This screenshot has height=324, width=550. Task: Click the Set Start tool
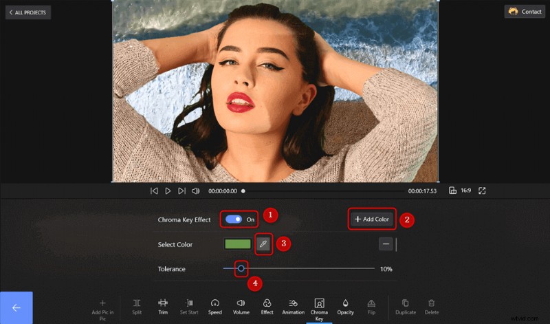pyautogui.click(x=189, y=307)
